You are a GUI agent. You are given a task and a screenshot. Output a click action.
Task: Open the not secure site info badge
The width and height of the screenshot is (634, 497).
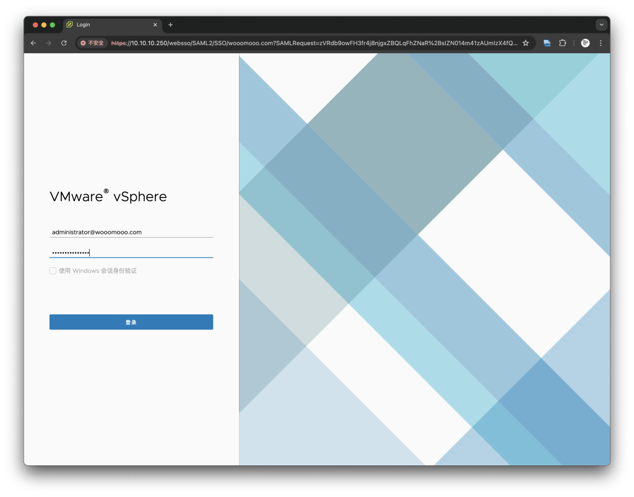[92, 43]
